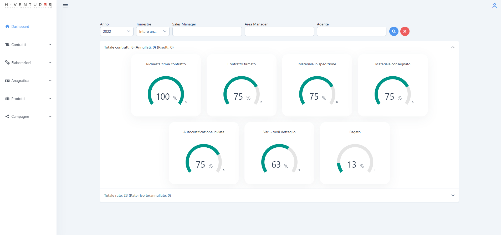Click the hamburger menu icon
501x235 pixels.
[x=65, y=6]
